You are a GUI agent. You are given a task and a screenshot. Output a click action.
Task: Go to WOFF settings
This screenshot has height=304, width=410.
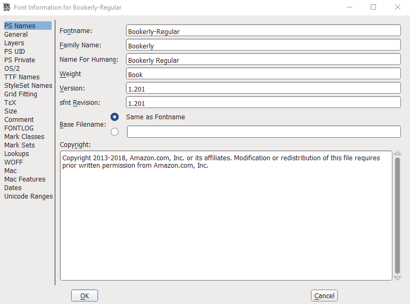point(14,162)
